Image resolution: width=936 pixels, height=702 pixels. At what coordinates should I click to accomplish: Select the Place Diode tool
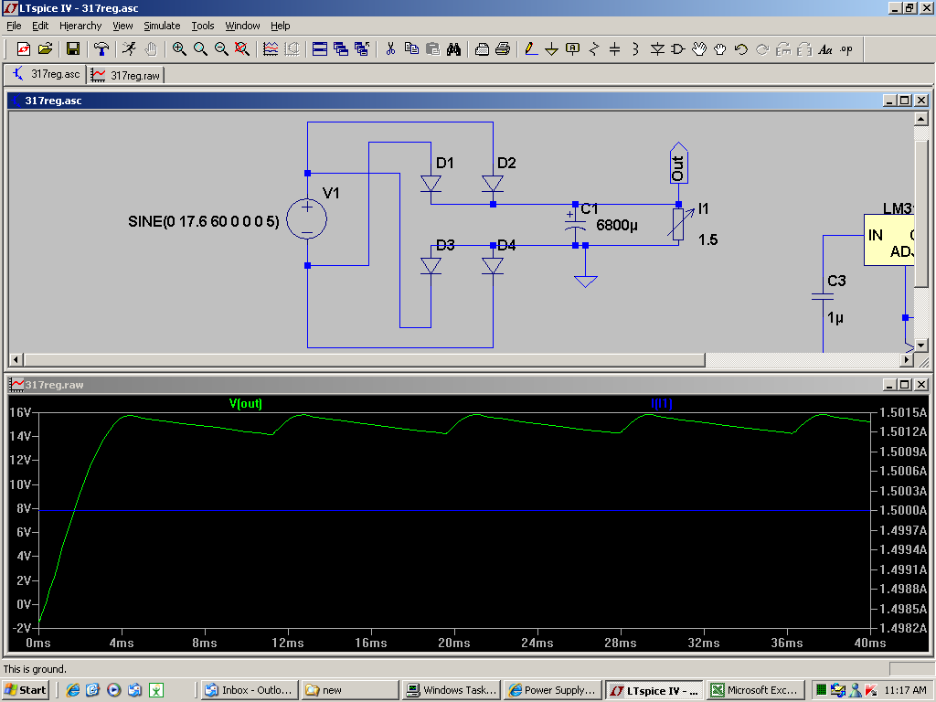pos(657,49)
